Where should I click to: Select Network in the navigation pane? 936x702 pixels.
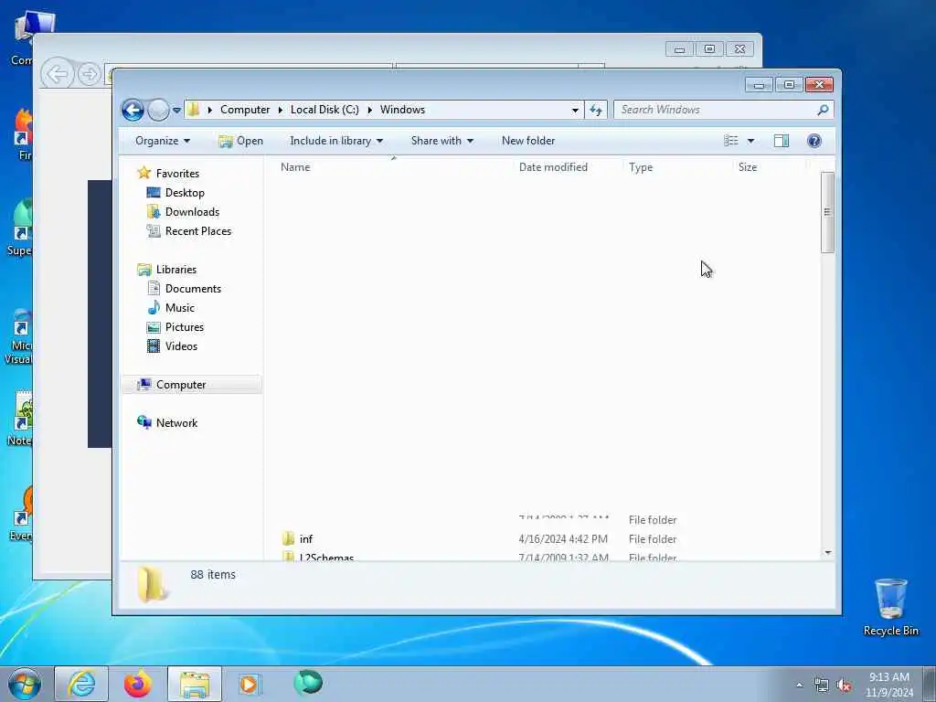tap(176, 422)
